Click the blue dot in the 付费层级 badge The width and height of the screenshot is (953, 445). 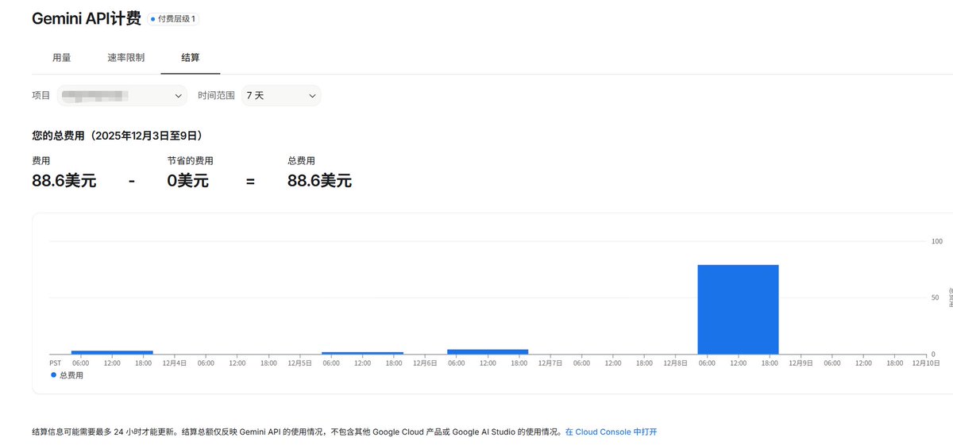tap(153, 19)
